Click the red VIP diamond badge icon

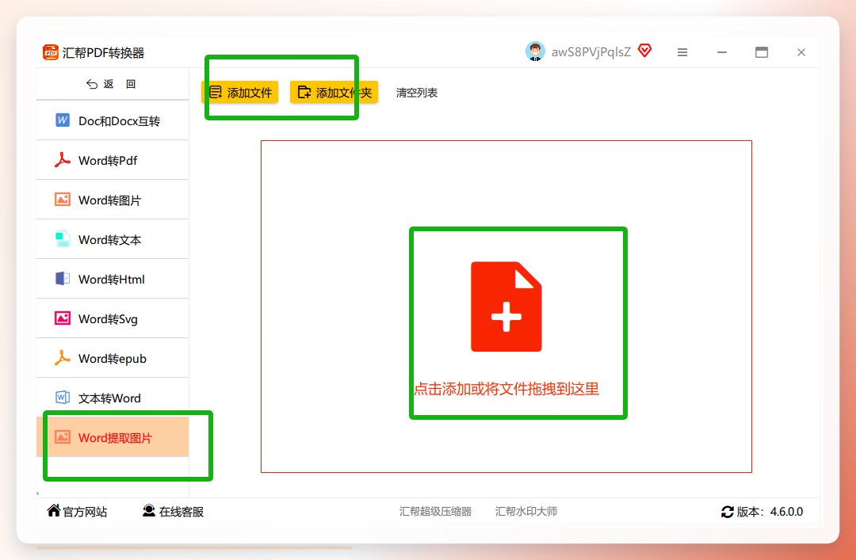tap(644, 51)
